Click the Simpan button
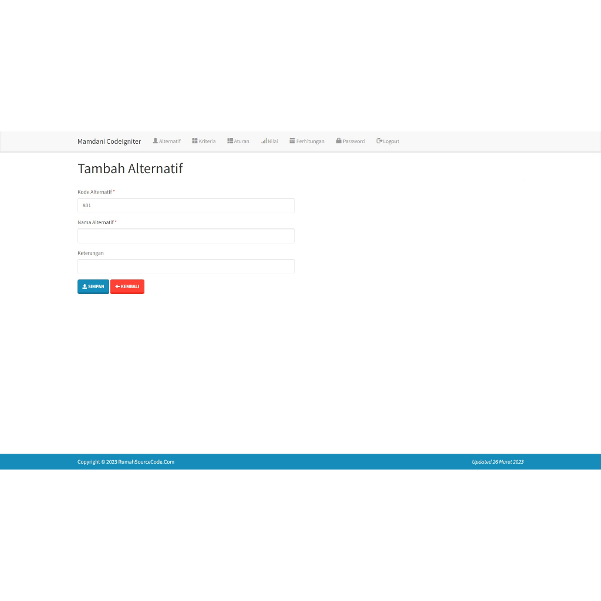Screen dimensions: 601x601 (x=93, y=286)
